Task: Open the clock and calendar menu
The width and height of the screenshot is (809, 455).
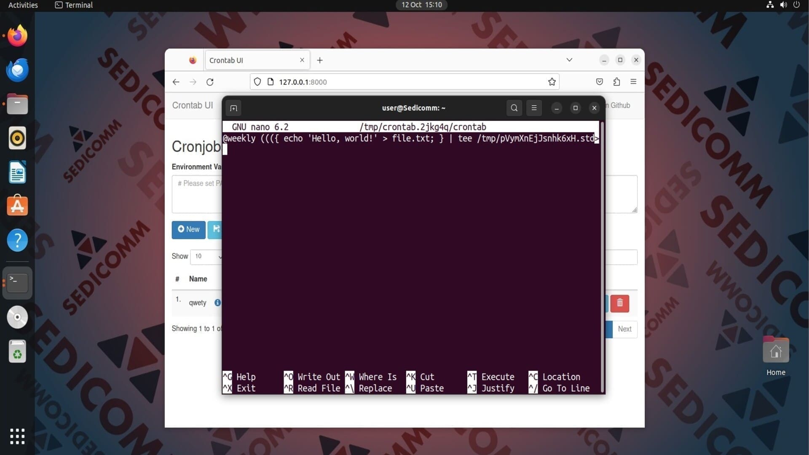Action: pyautogui.click(x=421, y=5)
